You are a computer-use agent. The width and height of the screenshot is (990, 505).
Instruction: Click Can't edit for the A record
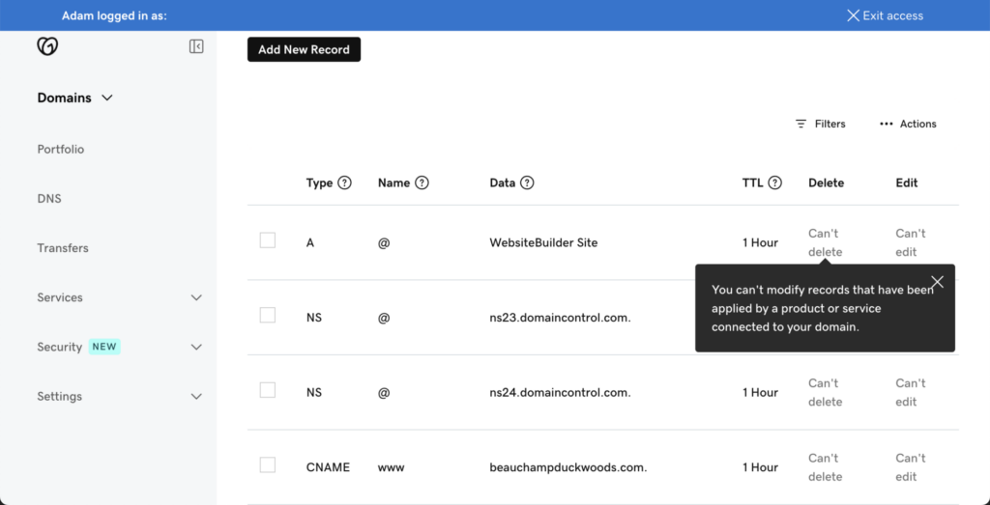(911, 242)
